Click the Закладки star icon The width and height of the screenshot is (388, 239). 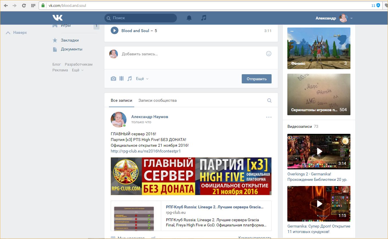tap(55, 40)
